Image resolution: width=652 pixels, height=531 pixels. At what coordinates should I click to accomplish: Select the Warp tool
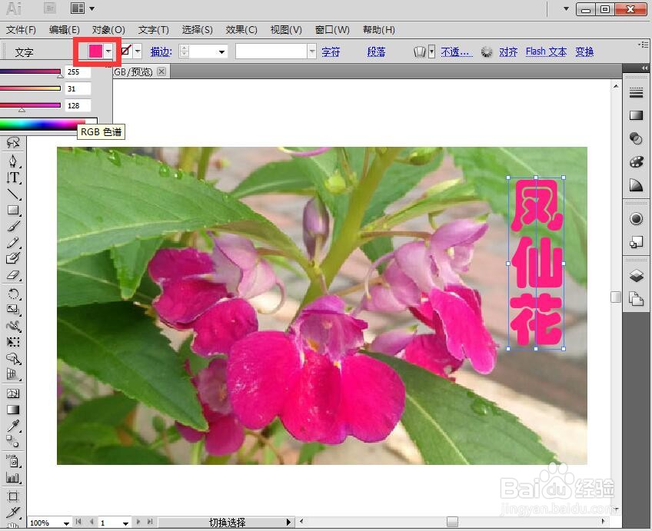(13, 326)
